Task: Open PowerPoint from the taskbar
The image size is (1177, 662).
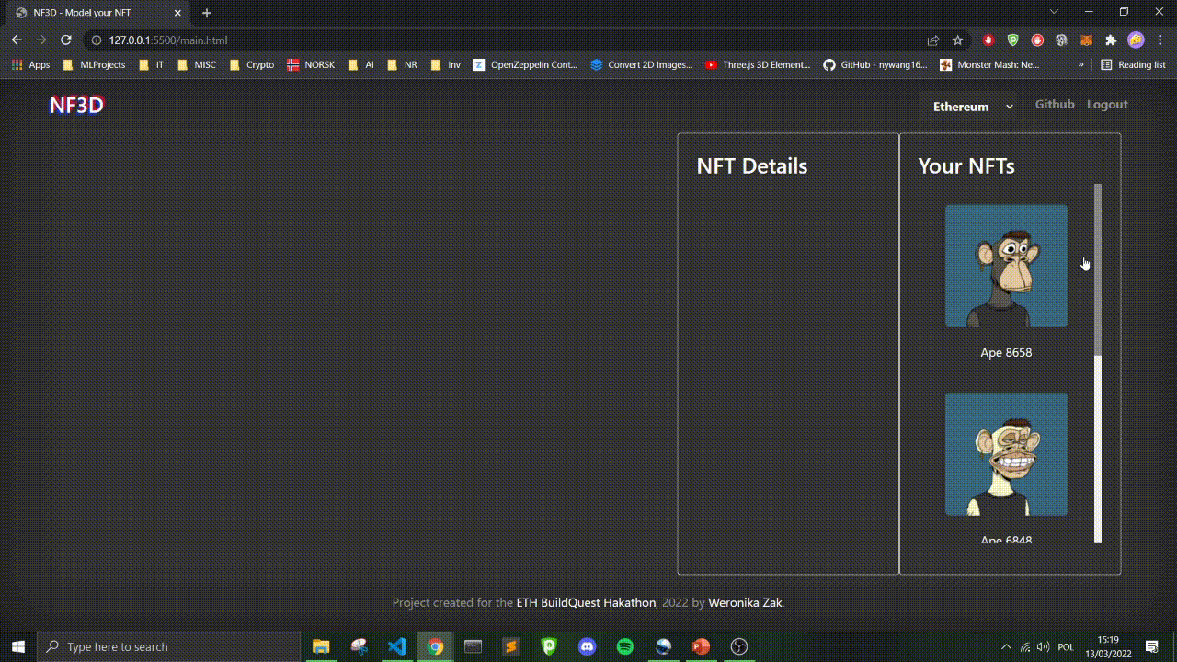Action: coord(701,646)
